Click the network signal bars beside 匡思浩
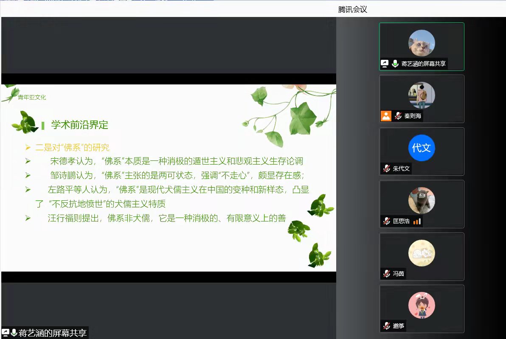The image size is (506, 339). [x=417, y=221]
